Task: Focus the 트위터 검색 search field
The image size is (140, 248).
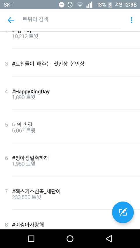Action: tap(71, 20)
